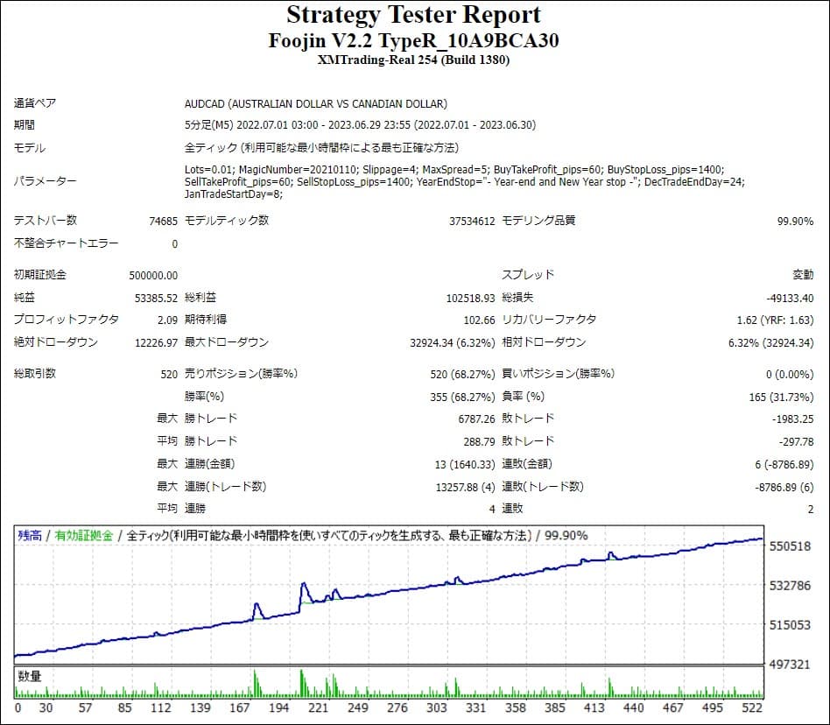The image size is (830, 725).
Task: Select the relative drawdown 6.32% (32924.34)
Action: [770, 343]
